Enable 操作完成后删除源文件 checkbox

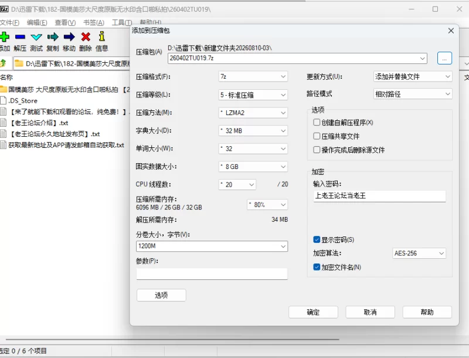(317, 150)
